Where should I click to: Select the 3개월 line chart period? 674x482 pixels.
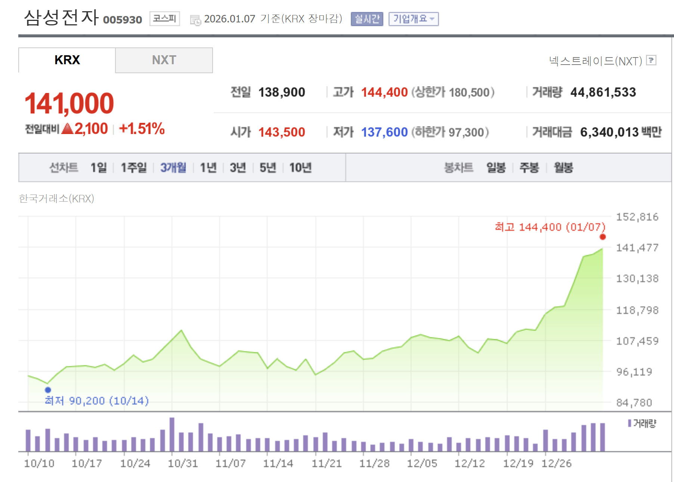point(173,168)
